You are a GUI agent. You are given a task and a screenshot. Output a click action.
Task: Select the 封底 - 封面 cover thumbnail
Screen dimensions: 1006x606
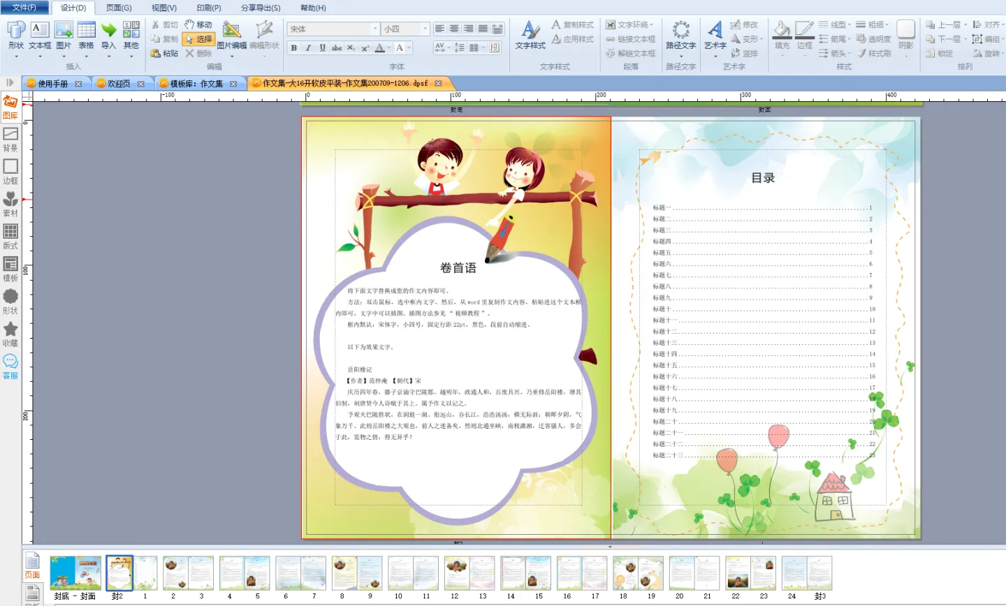tap(75, 573)
